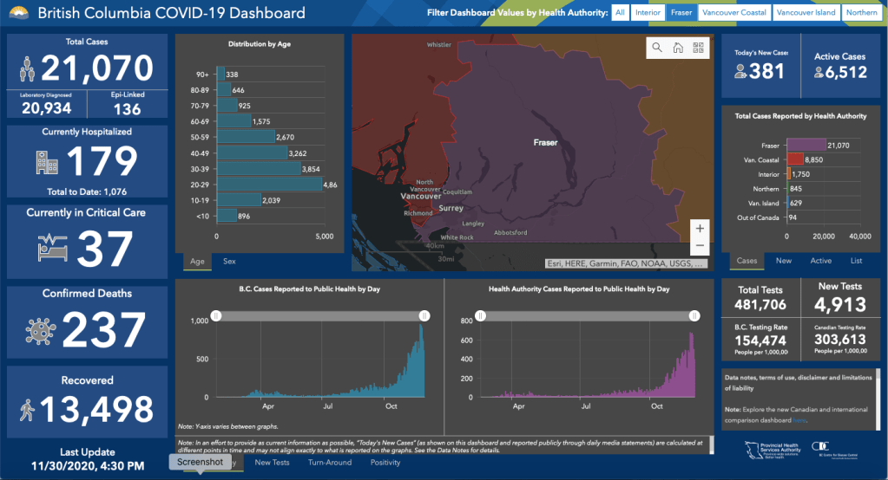Click left range handle on B.C. Cases chart
The height and width of the screenshot is (480, 888).
216,316
